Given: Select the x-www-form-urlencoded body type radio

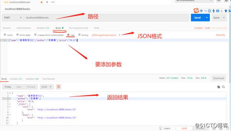Looking at the screenshot, I should coord(35,35).
